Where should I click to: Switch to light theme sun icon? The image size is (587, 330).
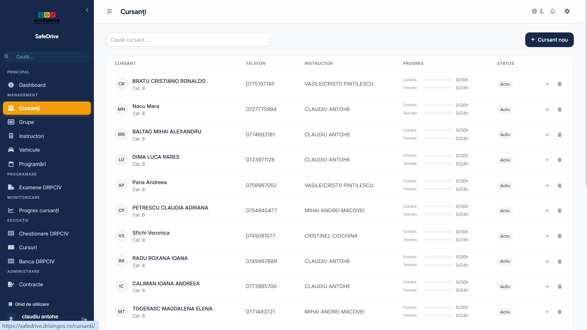(x=534, y=11)
